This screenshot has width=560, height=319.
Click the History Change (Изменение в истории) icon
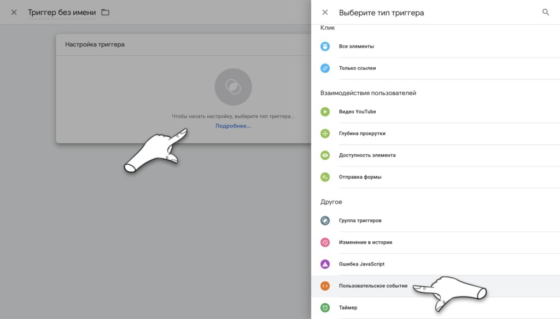pyautogui.click(x=325, y=242)
